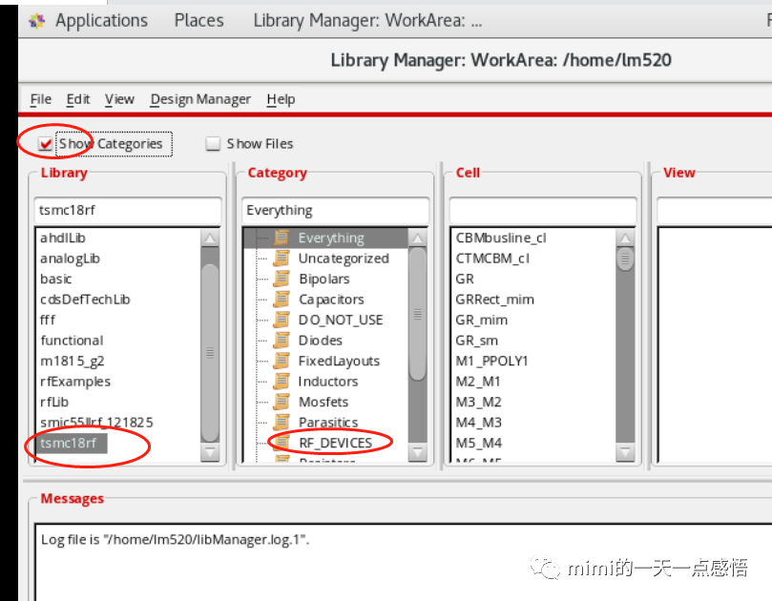Click the Capacitors folder icon
This screenshot has height=601, width=772.
pyautogui.click(x=282, y=300)
